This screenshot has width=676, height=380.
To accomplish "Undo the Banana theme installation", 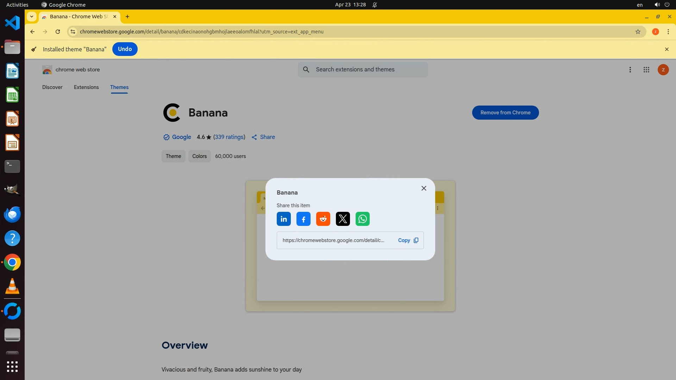I will (x=125, y=49).
